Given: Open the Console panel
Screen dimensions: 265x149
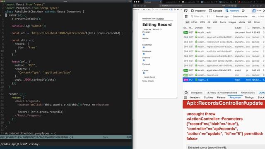Looking at the screenshot, I should click(215, 11).
